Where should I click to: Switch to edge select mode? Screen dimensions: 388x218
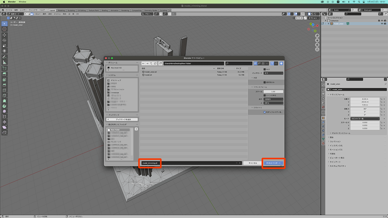[x=29, y=14]
